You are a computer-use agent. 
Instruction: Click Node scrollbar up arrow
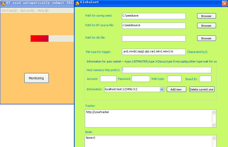214,138
